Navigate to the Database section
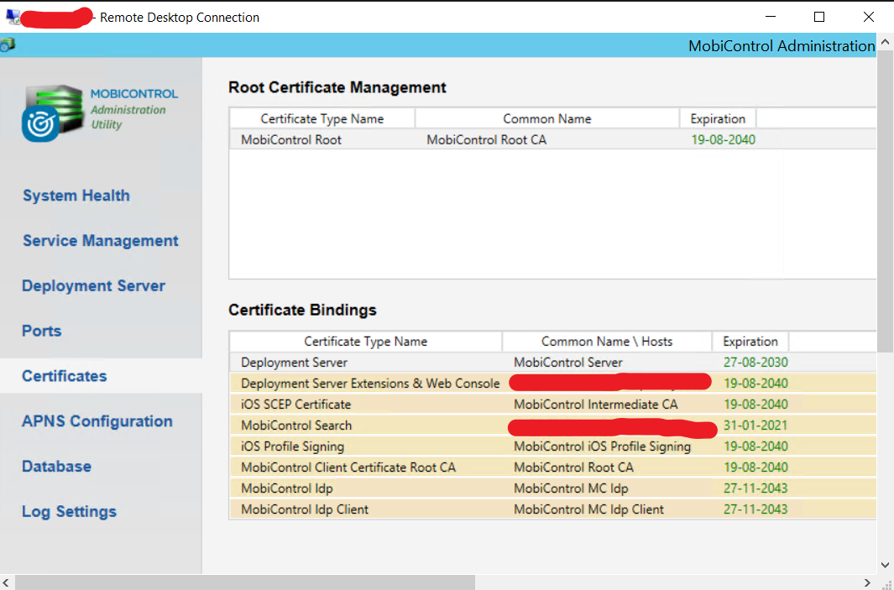894x590 pixels. point(56,467)
